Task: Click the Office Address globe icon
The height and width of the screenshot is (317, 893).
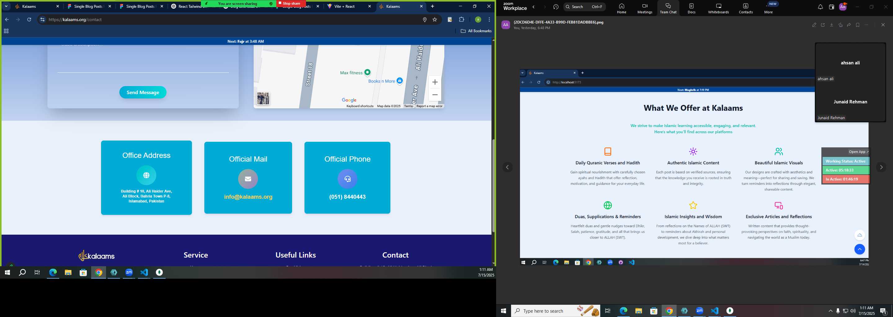Action: pyautogui.click(x=146, y=175)
